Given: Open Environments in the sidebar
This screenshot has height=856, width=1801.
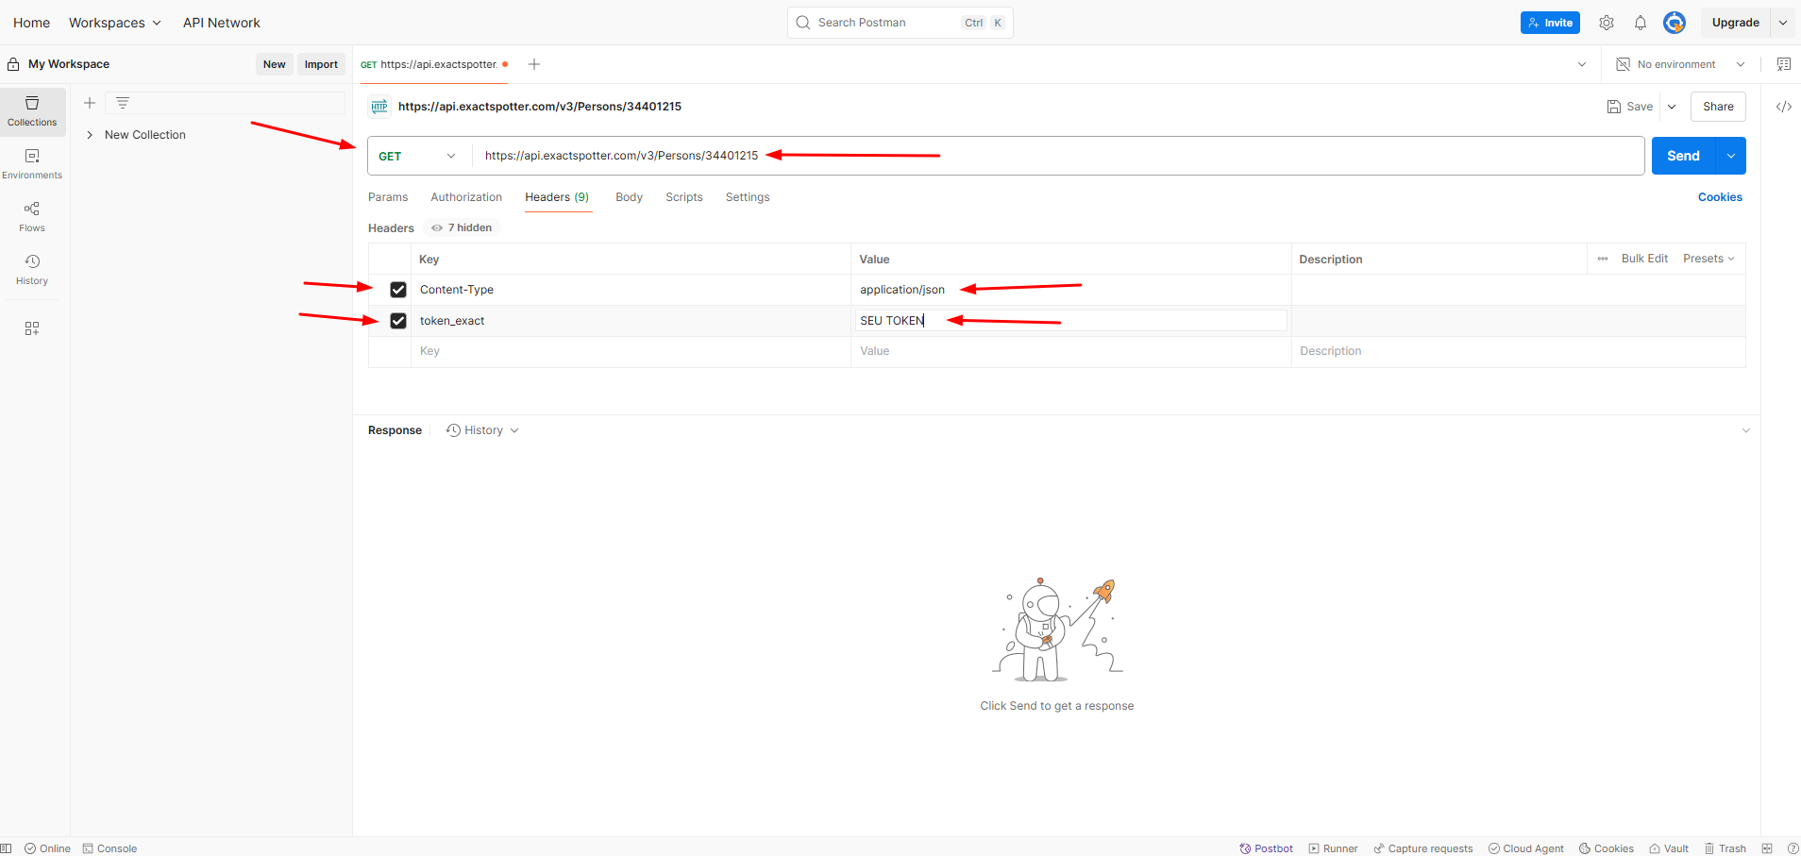Looking at the screenshot, I should tap(32, 164).
